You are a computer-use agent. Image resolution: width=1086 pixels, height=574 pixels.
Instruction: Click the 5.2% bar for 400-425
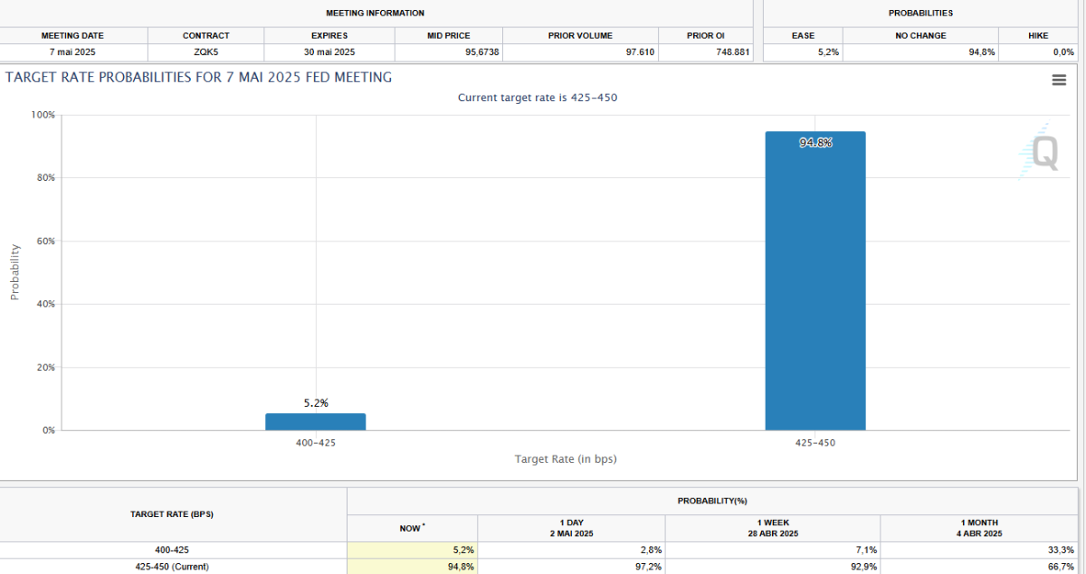[x=316, y=422]
